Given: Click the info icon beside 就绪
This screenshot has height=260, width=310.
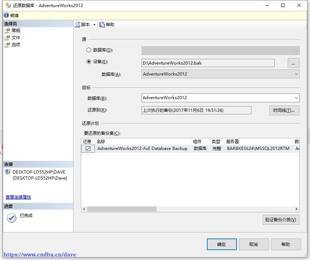Looking at the screenshot, I should point(6,16).
